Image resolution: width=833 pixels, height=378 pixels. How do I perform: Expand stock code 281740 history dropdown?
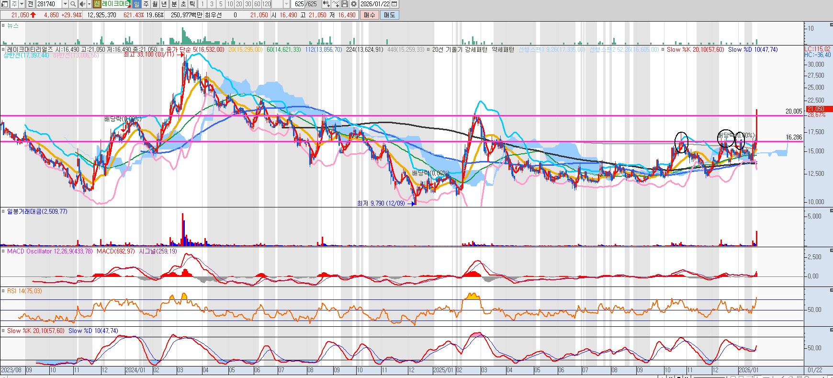pyautogui.click(x=65, y=4)
